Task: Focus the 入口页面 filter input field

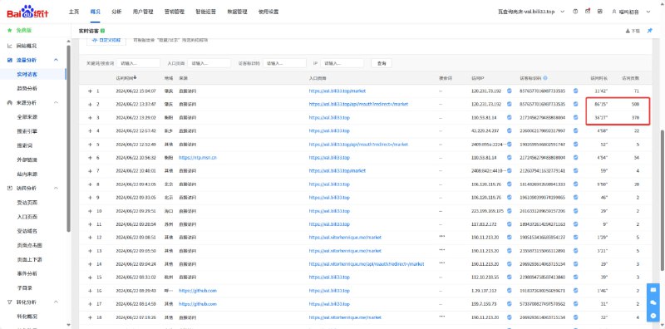Action: point(209,63)
